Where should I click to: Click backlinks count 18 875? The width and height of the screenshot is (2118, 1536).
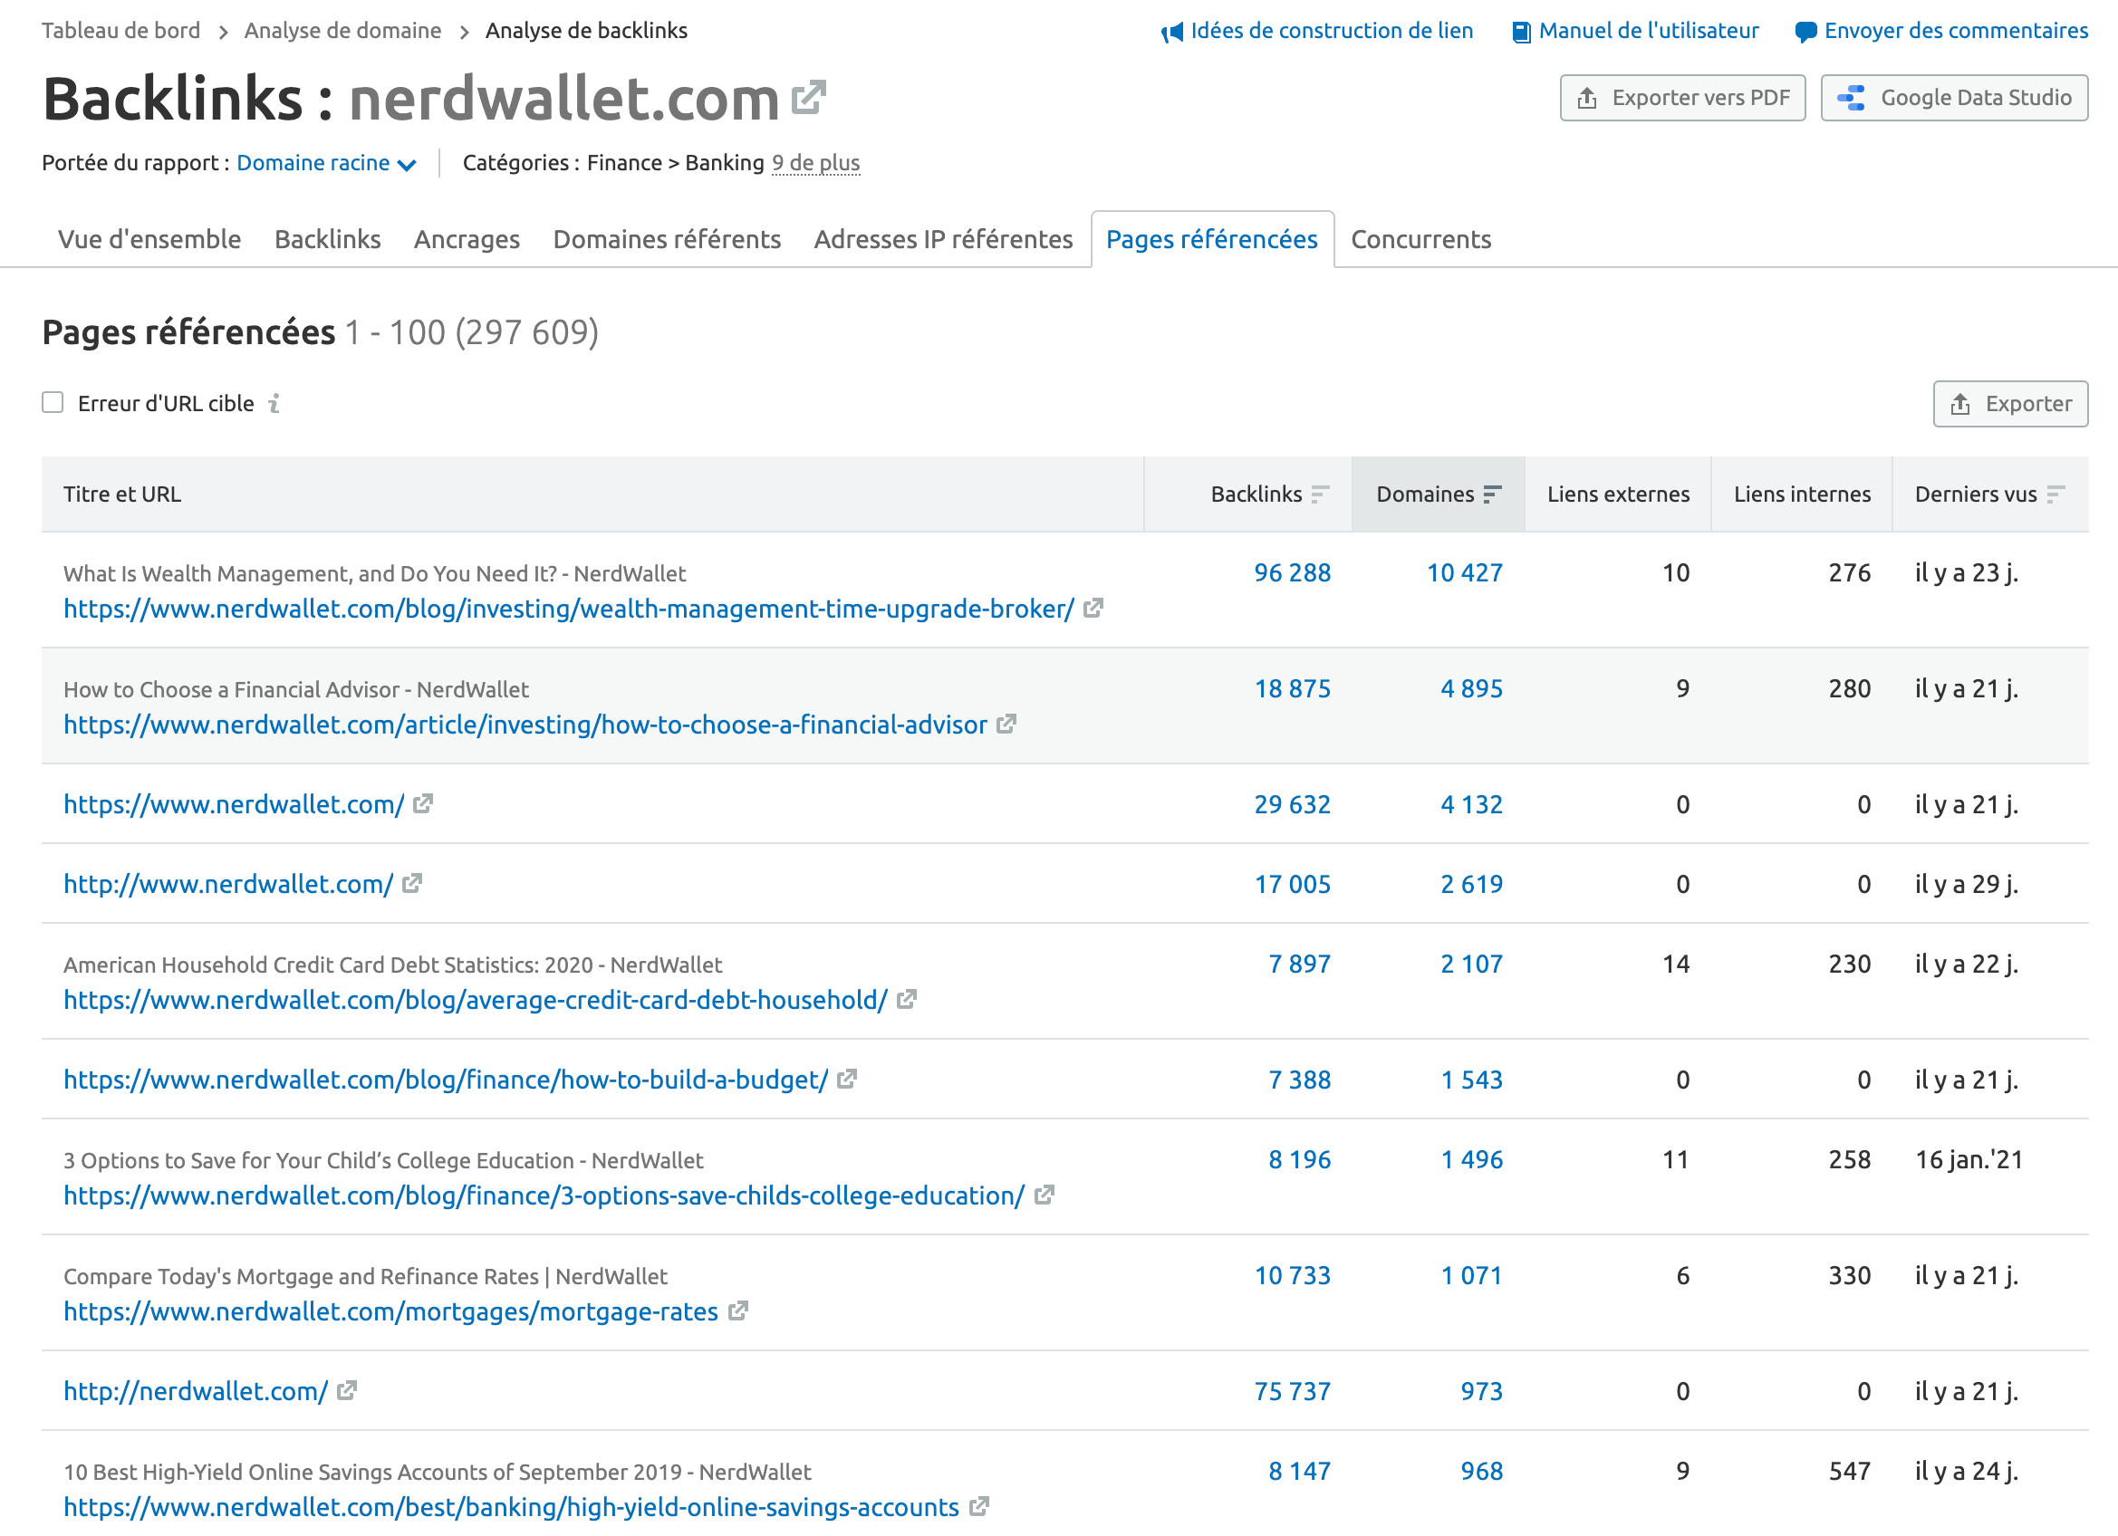(1293, 688)
